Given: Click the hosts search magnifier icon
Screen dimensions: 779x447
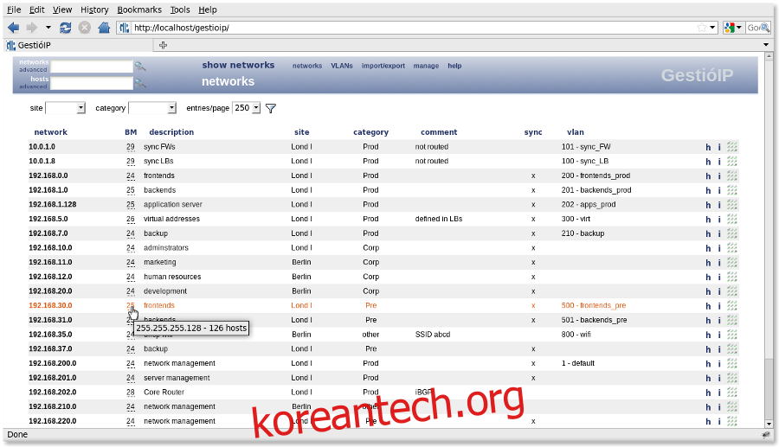Looking at the screenshot, I should pos(140,83).
